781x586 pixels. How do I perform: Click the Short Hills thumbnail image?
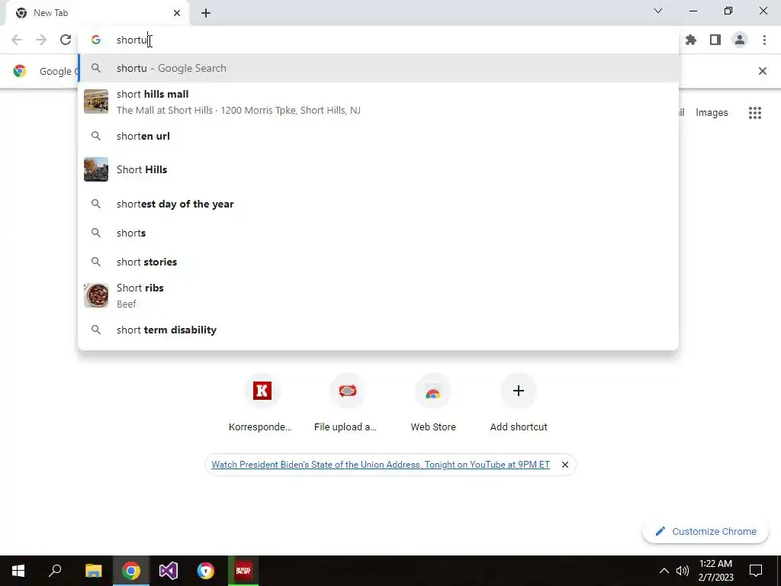click(96, 169)
